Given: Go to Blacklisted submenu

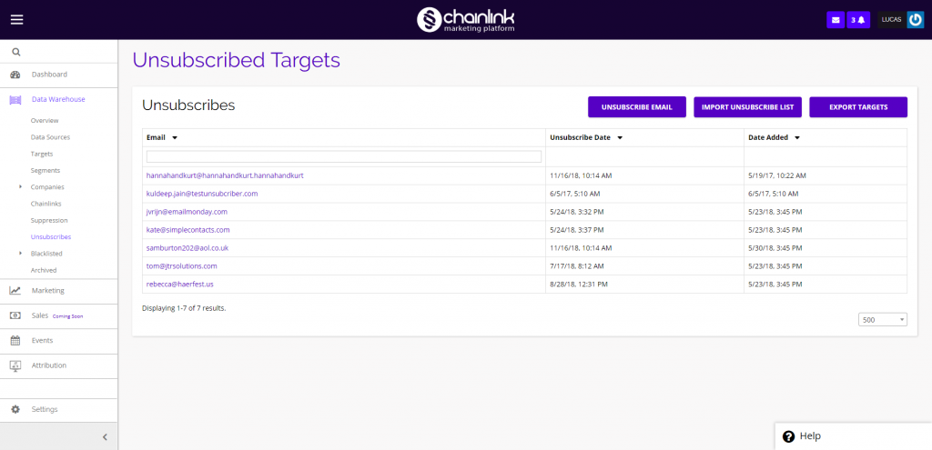Looking at the screenshot, I should coord(46,254).
